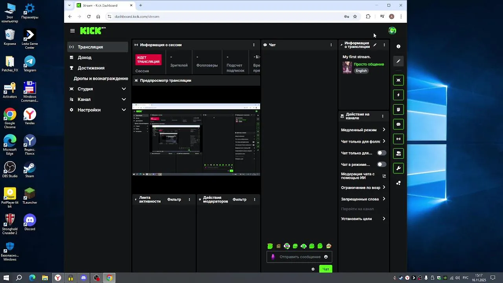
Task: Open Ограничение по возрасту options arrow
Action: point(384,187)
